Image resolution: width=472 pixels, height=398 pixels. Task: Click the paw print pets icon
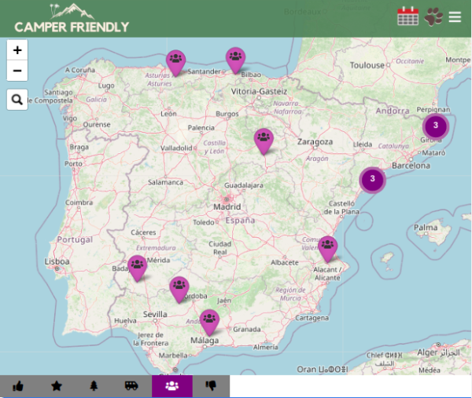click(x=433, y=16)
